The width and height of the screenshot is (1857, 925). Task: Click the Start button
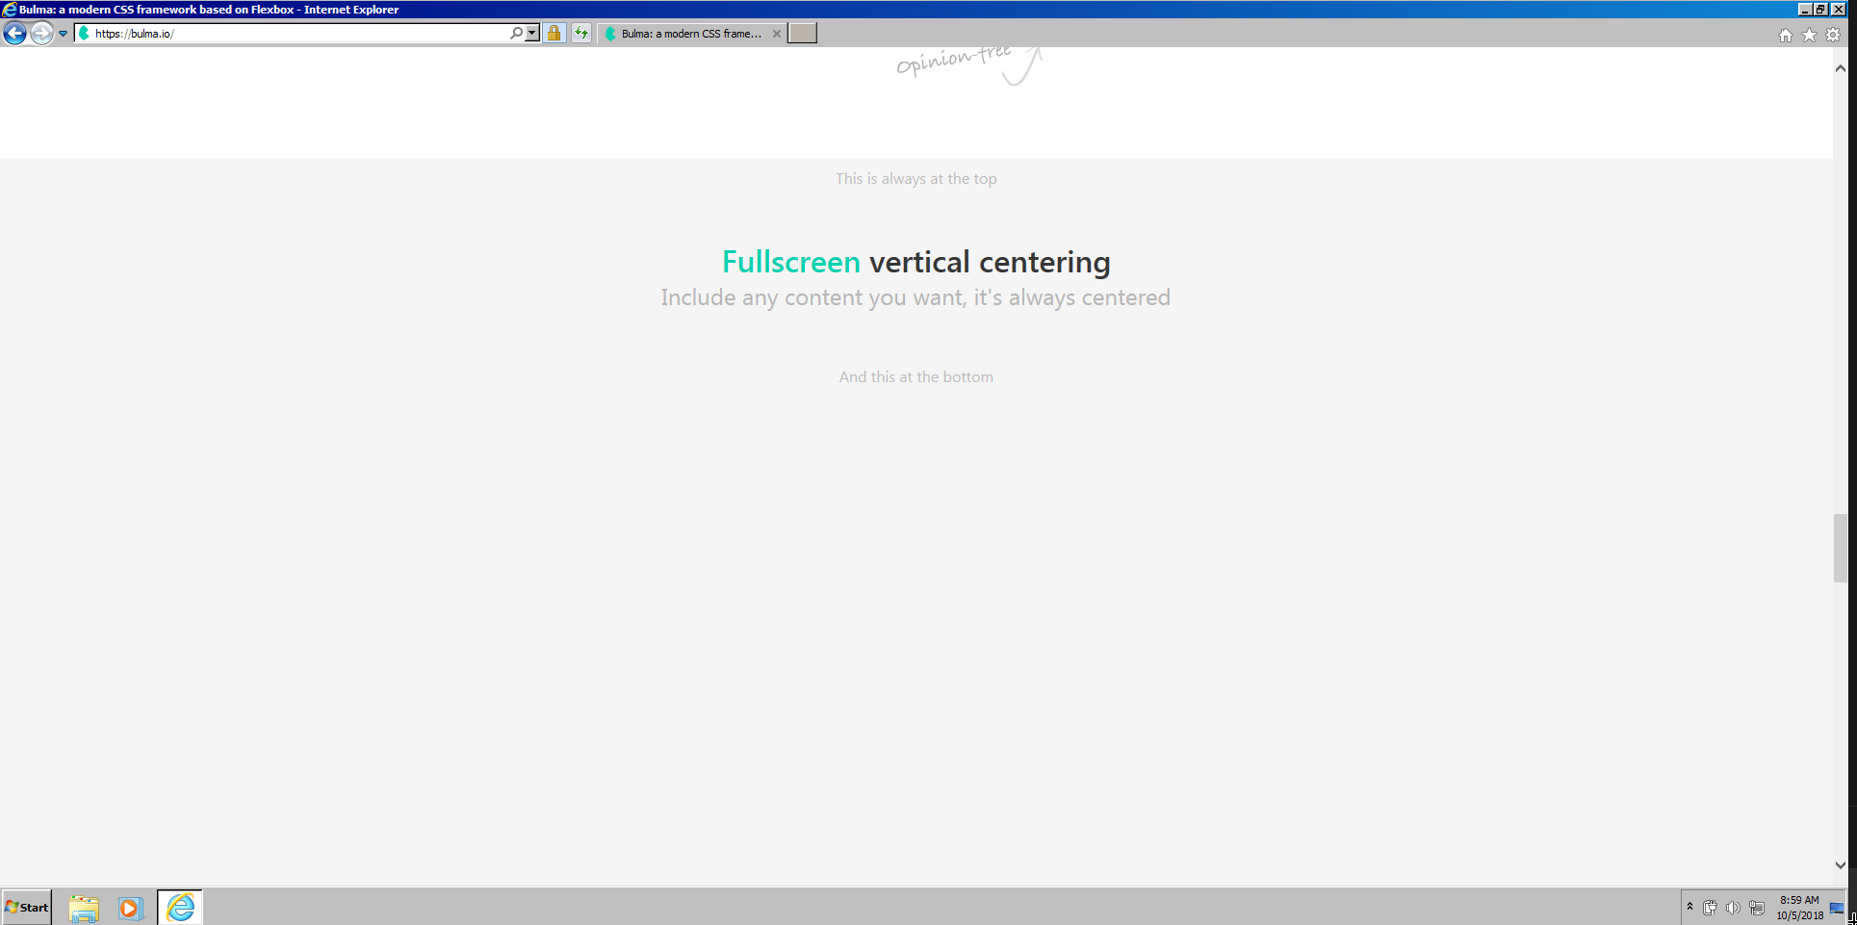[25, 907]
